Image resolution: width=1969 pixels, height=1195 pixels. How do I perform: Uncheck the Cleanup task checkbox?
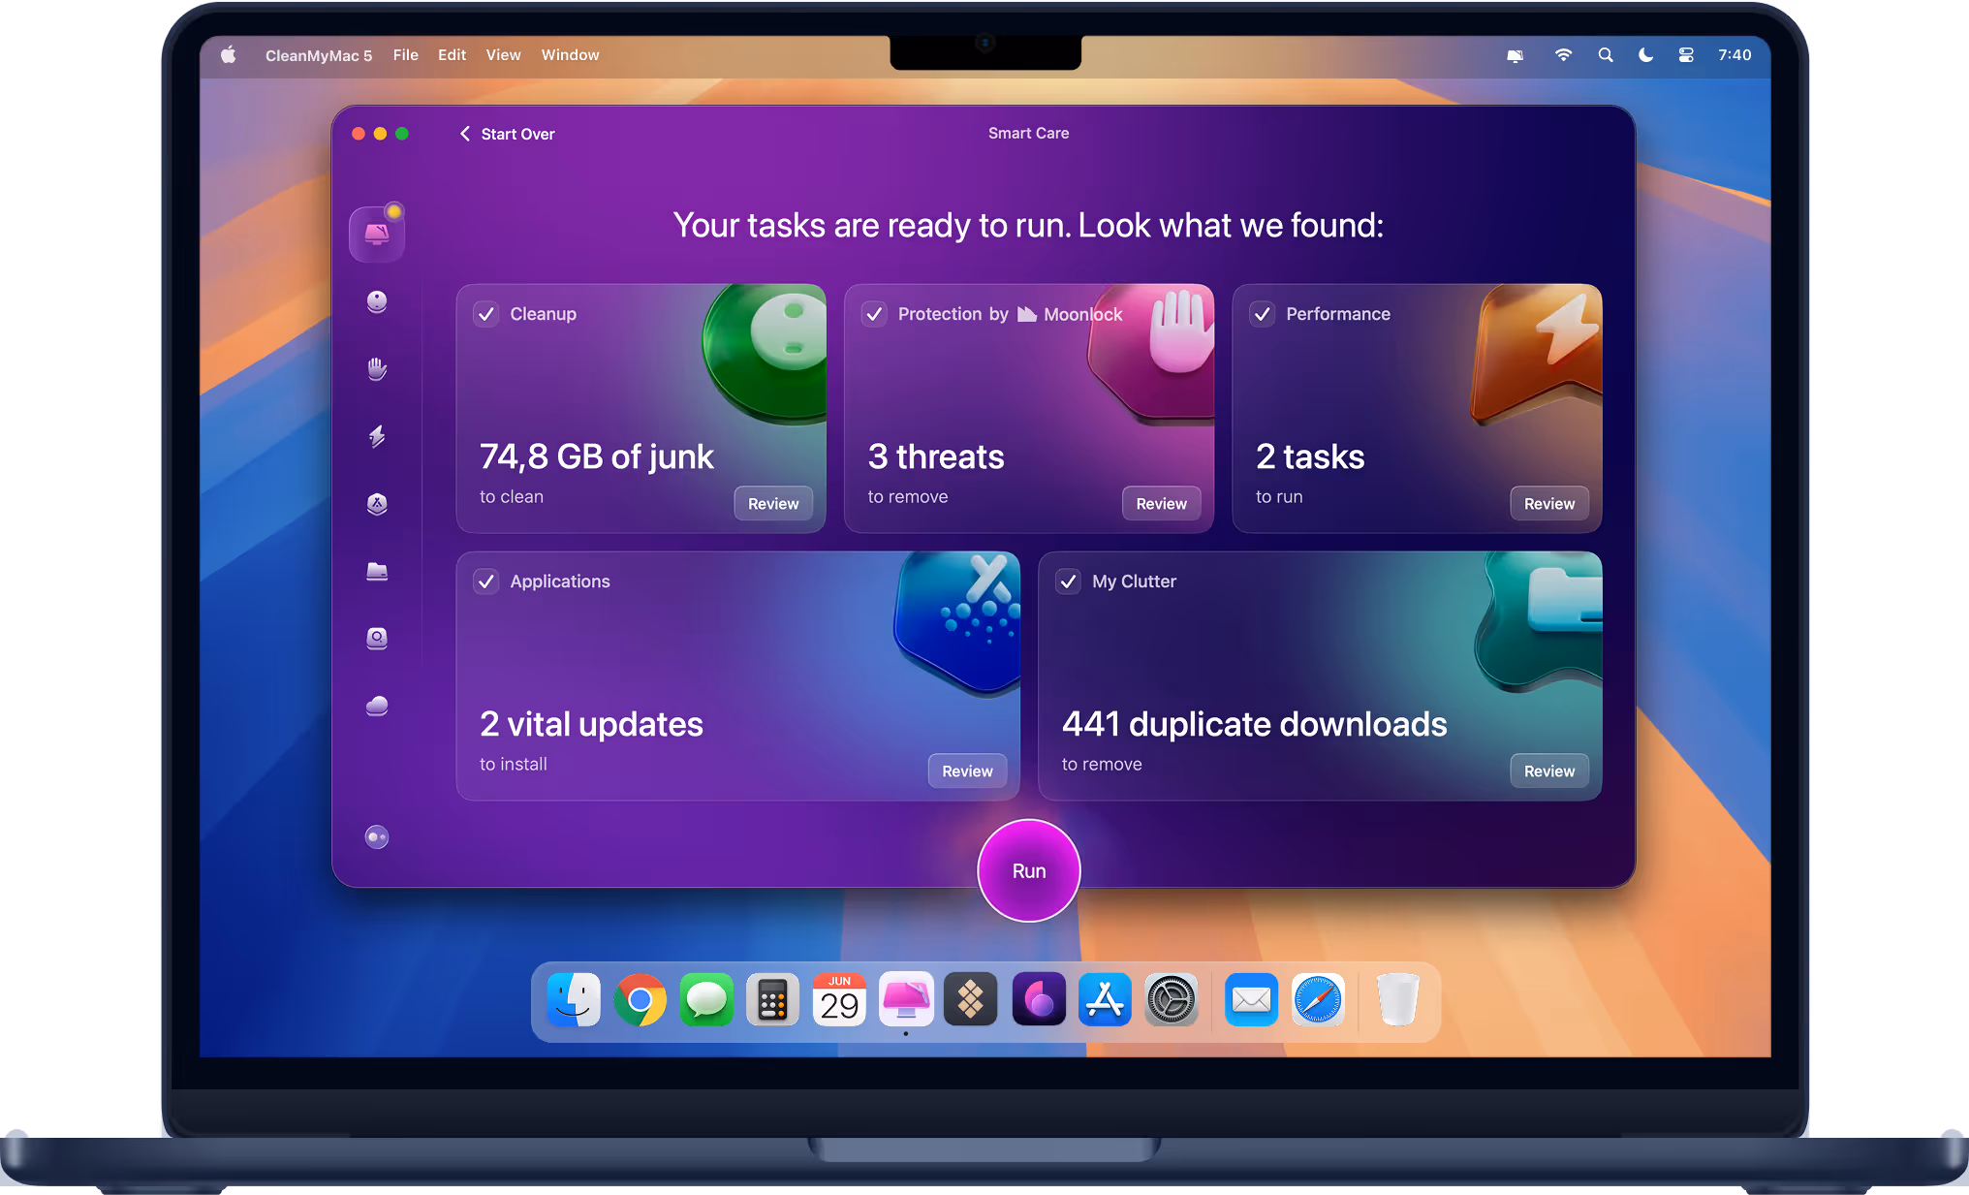pos(486,314)
